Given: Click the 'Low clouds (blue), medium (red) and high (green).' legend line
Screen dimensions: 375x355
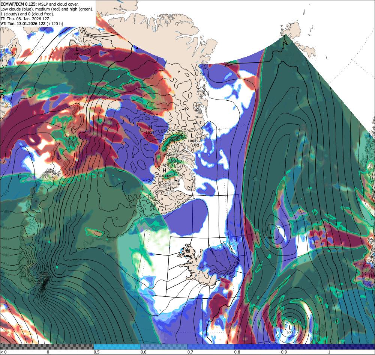Looking at the screenshot, I should pyautogui.click(x=47, y=9).
